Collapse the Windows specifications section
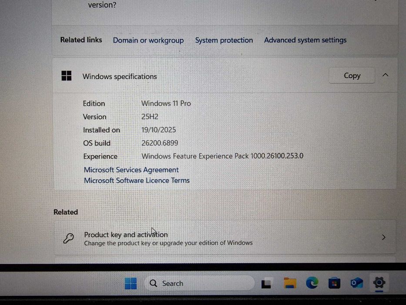Viewport: 406px width, 305px height. coord(385,75)
